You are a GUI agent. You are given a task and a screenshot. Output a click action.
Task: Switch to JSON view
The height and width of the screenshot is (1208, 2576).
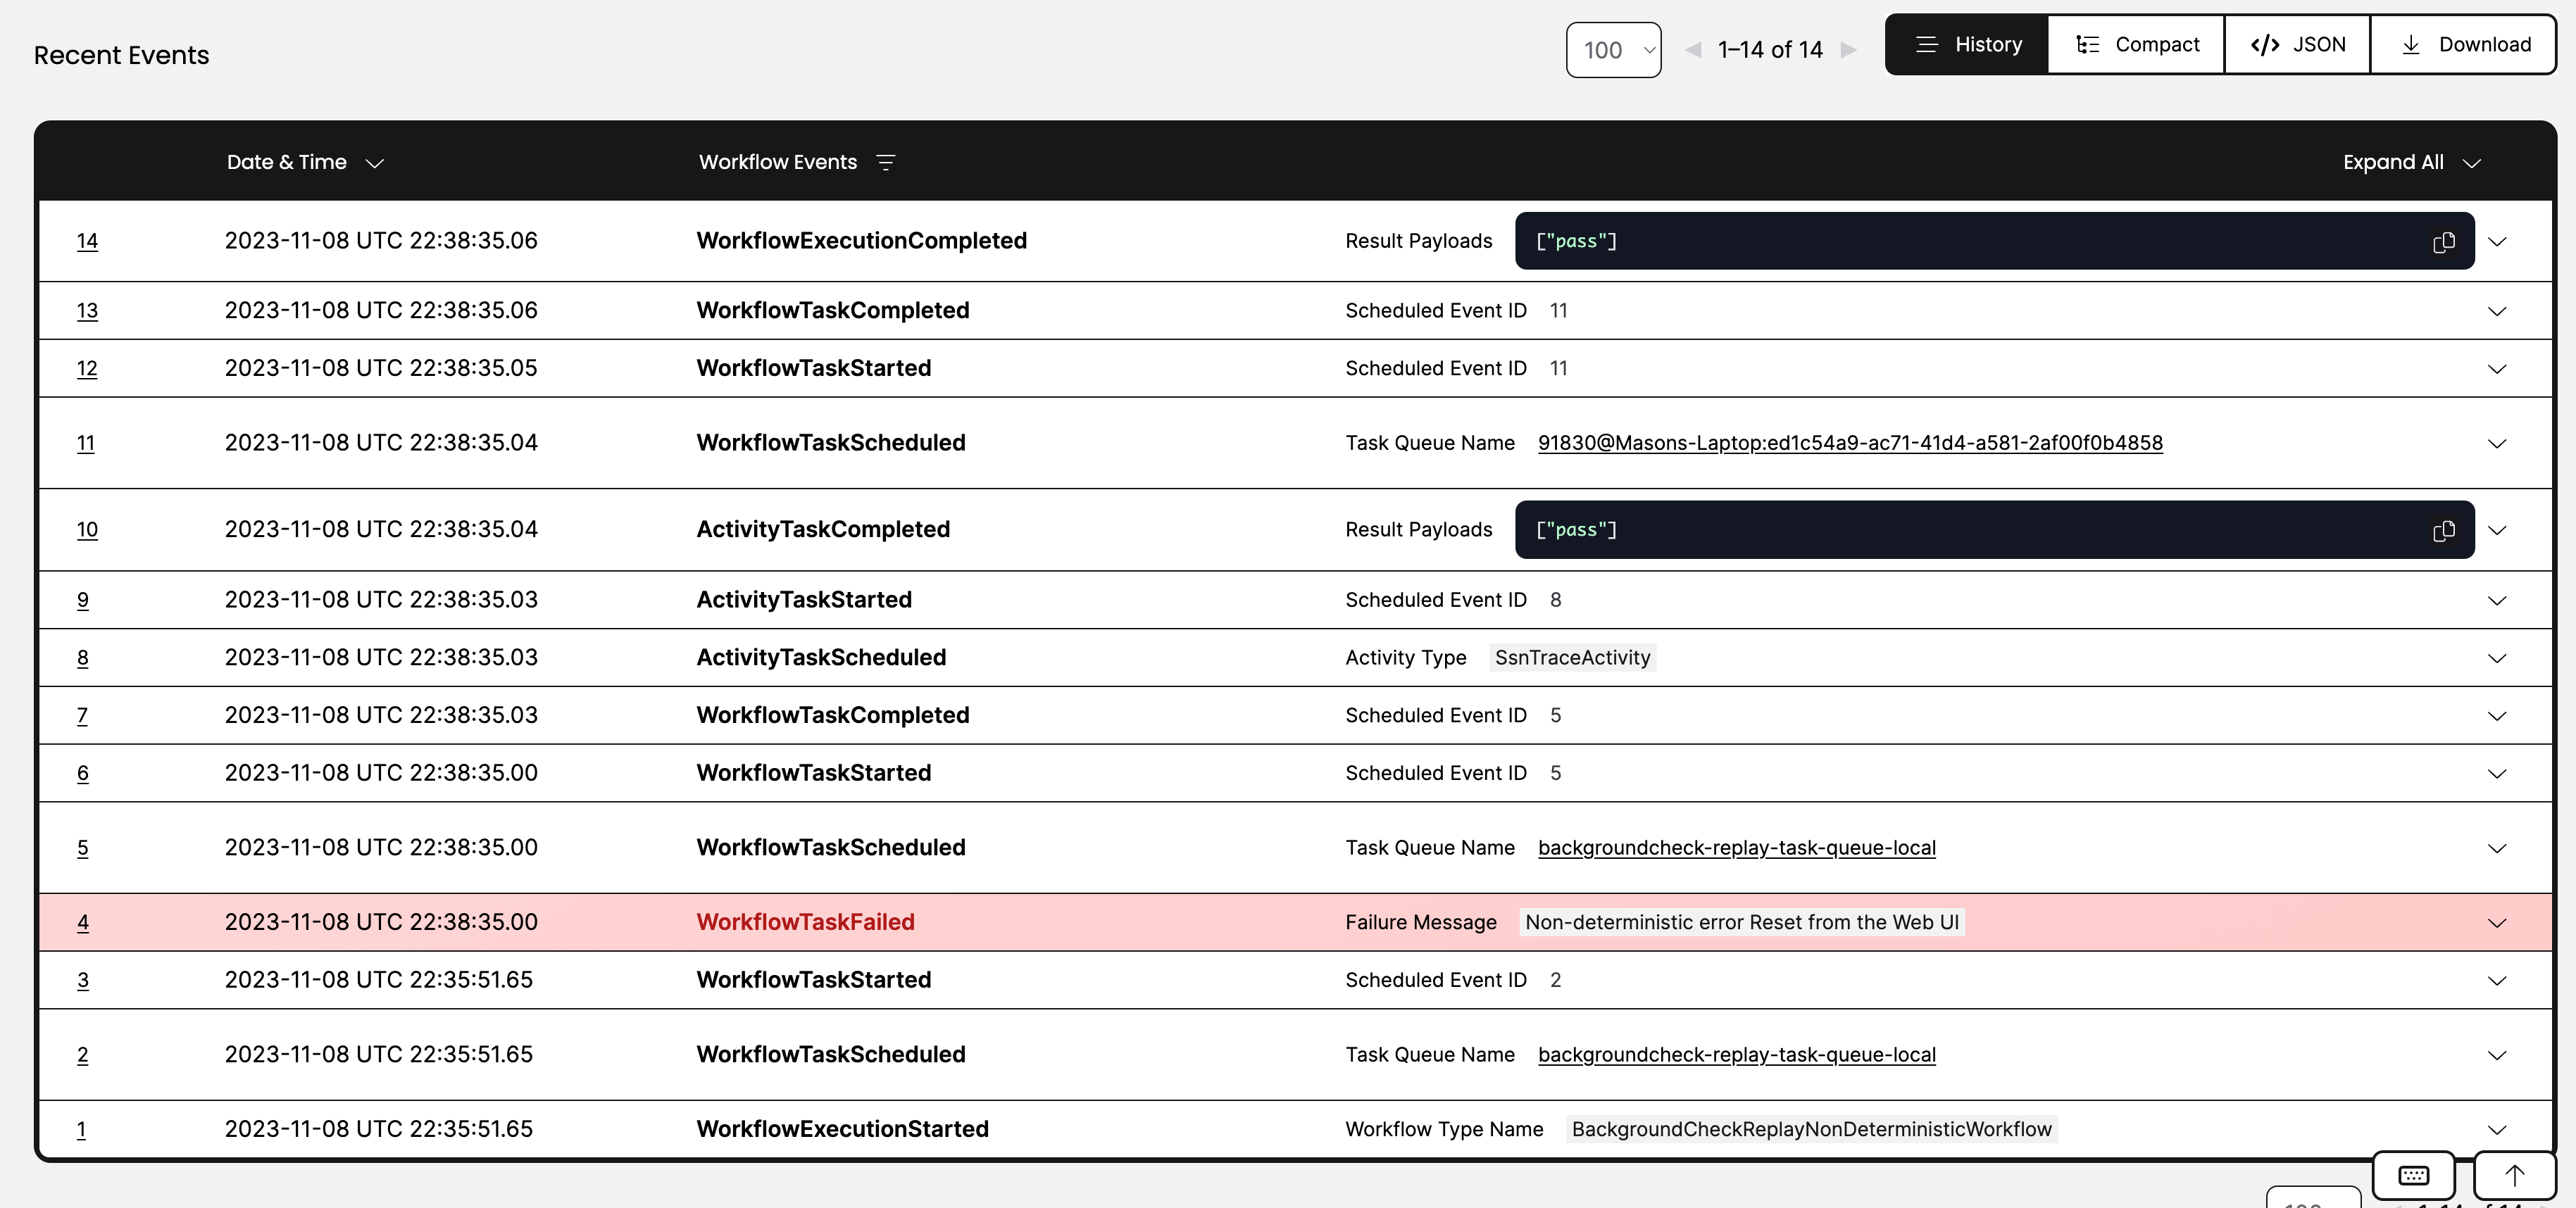[x=2297, y=45]
